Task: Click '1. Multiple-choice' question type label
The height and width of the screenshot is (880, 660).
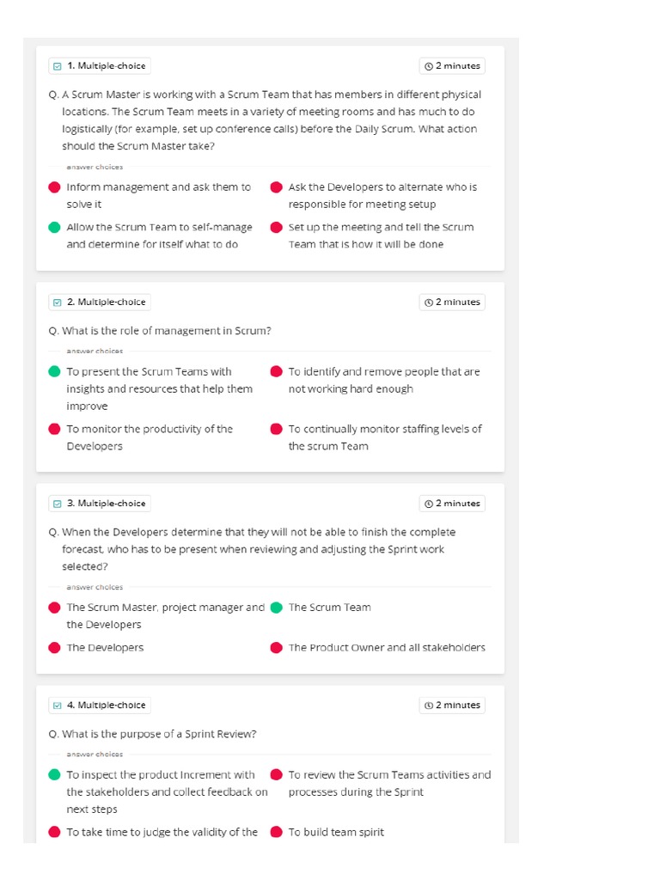Action: tap(106, 66)
